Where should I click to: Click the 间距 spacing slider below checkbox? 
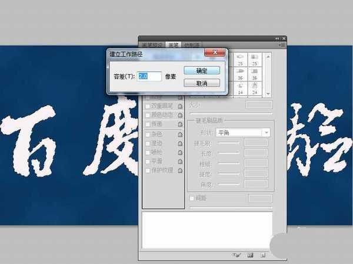point(231,208)
